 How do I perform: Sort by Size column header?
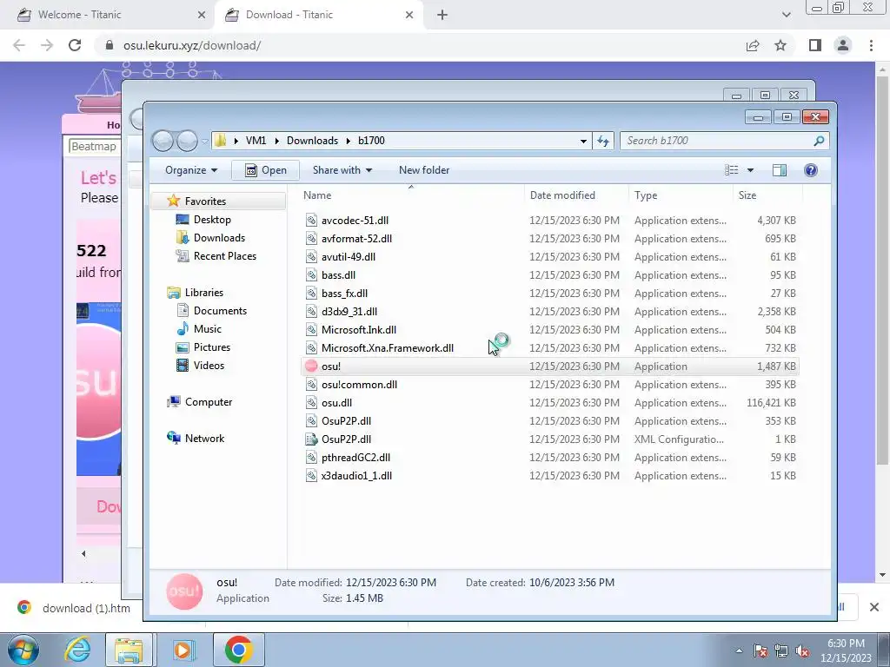(747, 195)
